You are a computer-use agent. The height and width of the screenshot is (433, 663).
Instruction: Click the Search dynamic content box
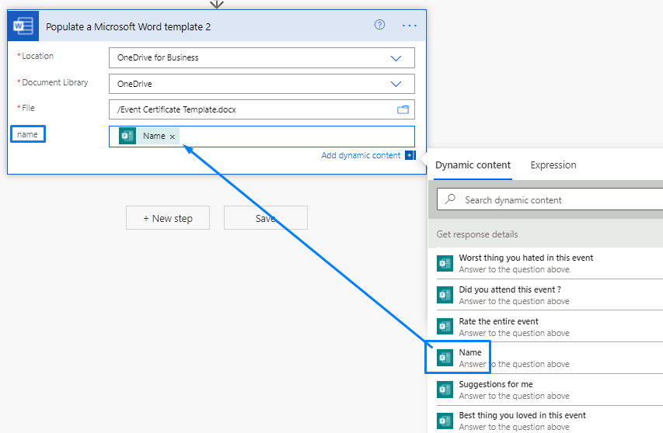(550, 199)
